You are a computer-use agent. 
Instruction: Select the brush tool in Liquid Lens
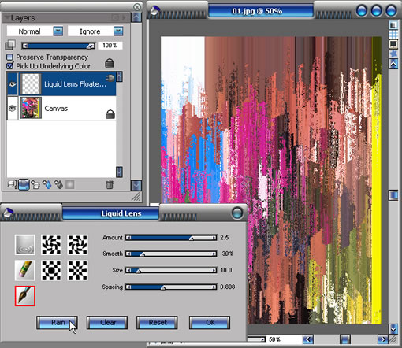25,296
